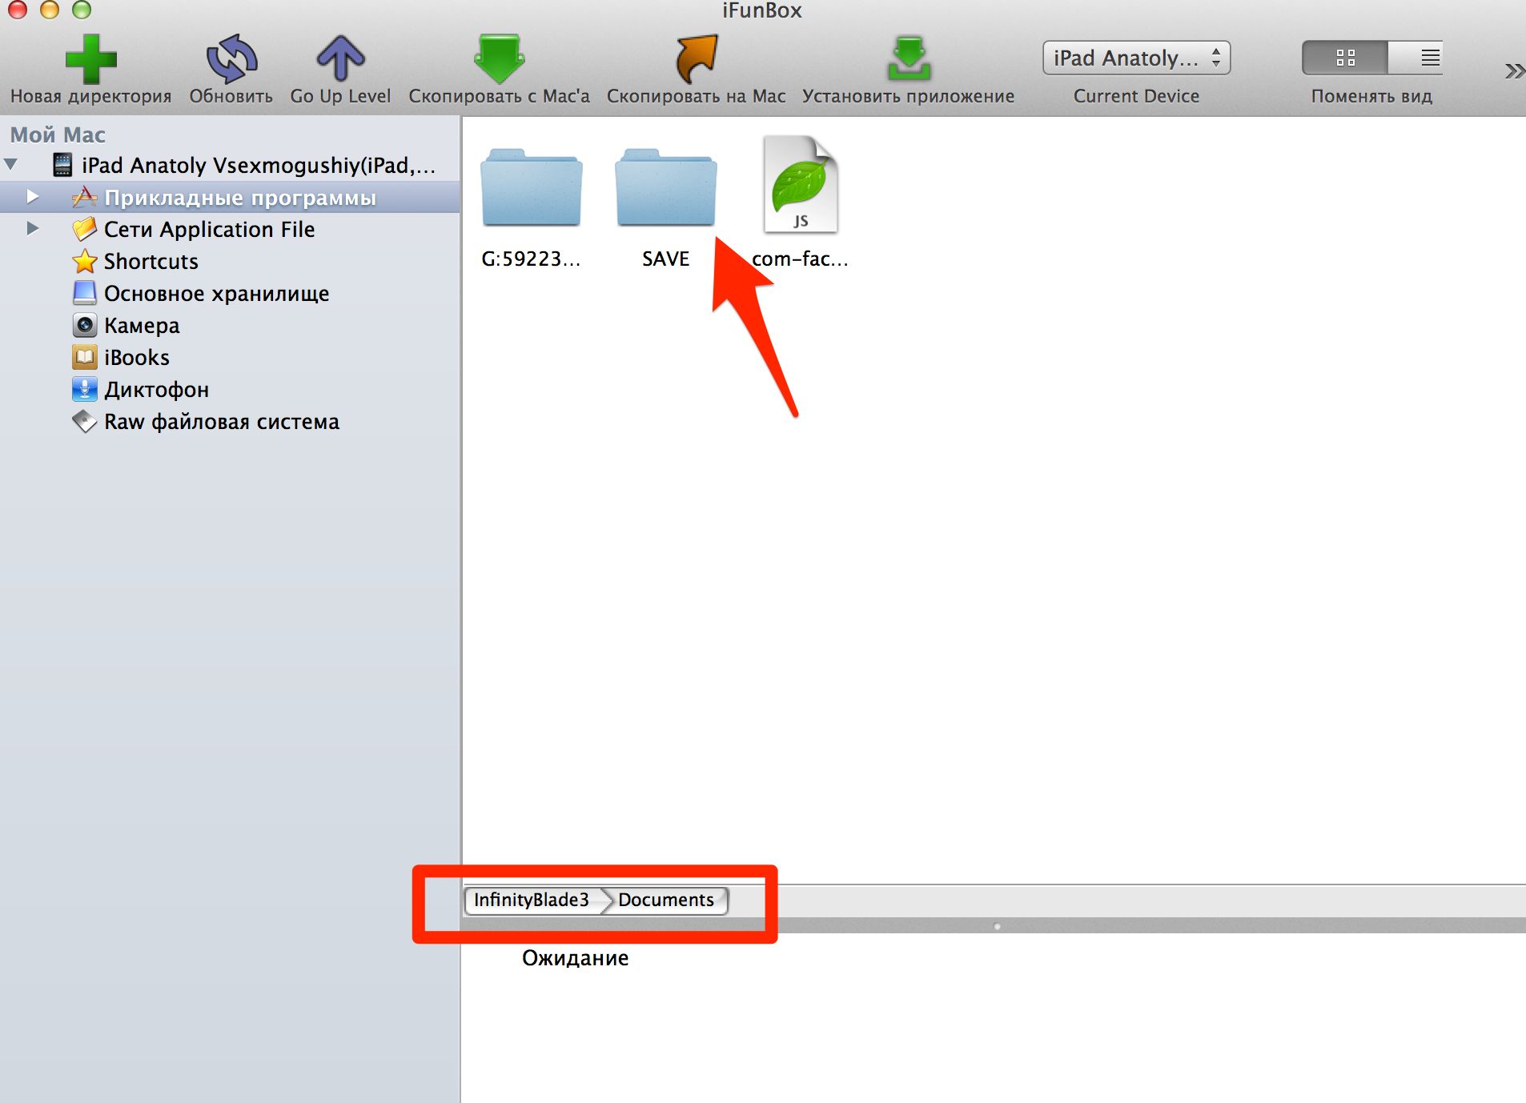1526x1103 pixels.
Task: Refresh with the Обновить toolbar icon
Action: [x=231, y=58]
